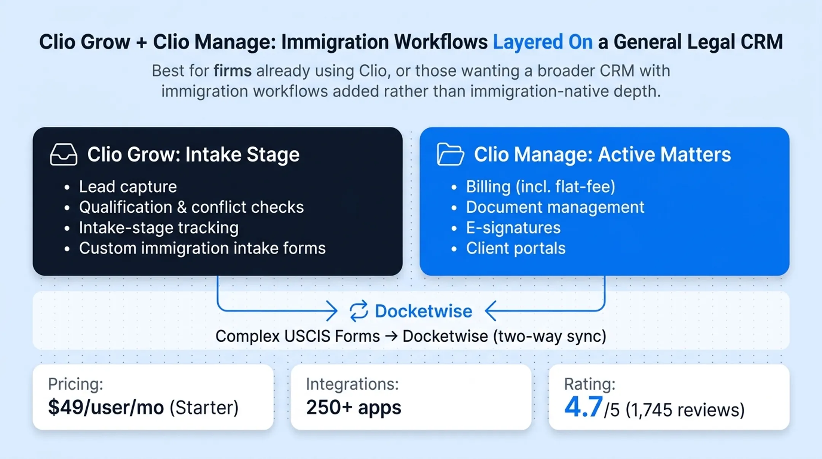Click the open folder icon beside Clio Manage
This screenshot has width=822, height=459.
click(451, 154)
